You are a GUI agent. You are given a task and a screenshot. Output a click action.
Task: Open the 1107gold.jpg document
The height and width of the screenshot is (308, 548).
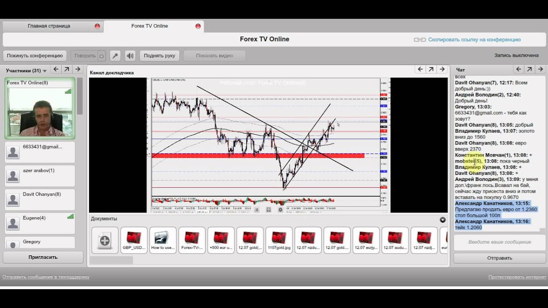point(279,240)
